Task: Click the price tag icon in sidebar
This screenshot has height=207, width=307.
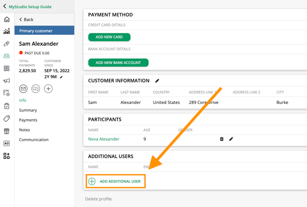Action: point(6,119)
